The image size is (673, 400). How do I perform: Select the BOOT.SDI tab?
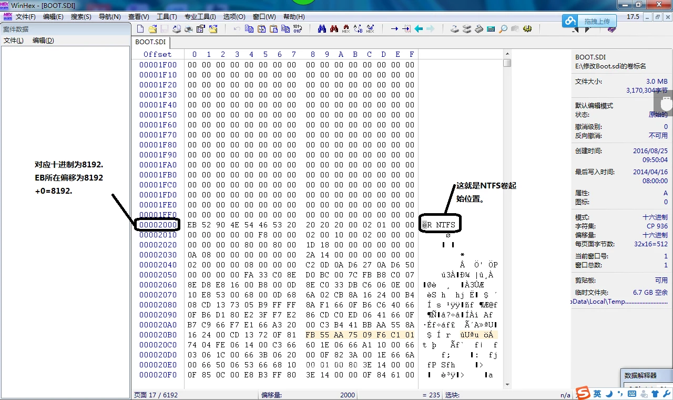(x=150, y=42)
